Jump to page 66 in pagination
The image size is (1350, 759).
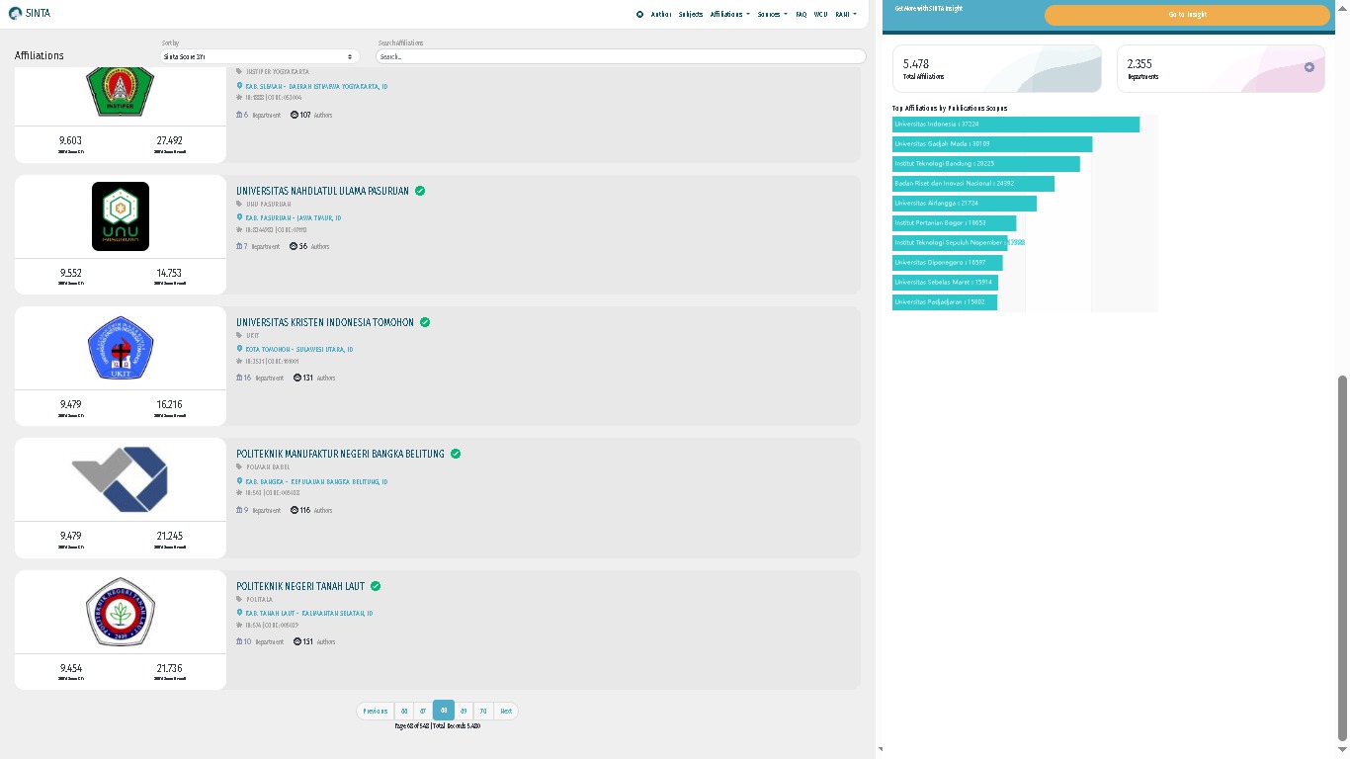pyautogui.click(x=403, y=711)
